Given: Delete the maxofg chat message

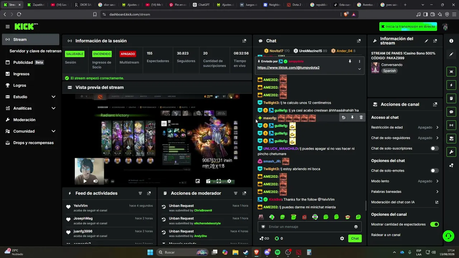Looking at the screenshot, I should 361,118.
